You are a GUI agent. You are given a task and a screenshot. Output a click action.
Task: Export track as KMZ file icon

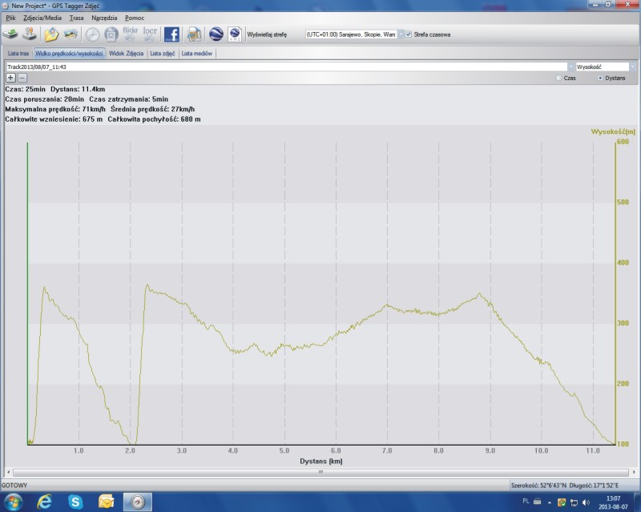(235, 34)
